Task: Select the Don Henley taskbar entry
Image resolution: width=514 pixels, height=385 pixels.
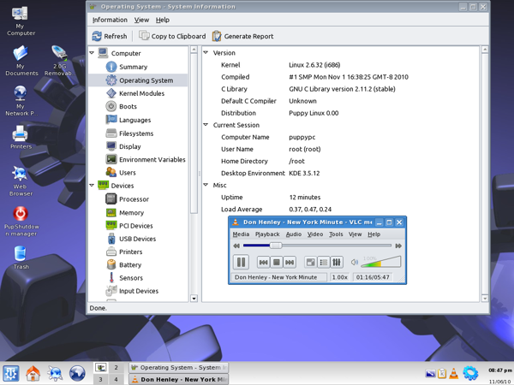Action: click(x=179, y=379)
